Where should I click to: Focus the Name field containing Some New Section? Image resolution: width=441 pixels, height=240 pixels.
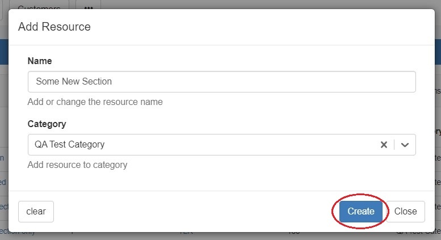click(x=221, y=82)
